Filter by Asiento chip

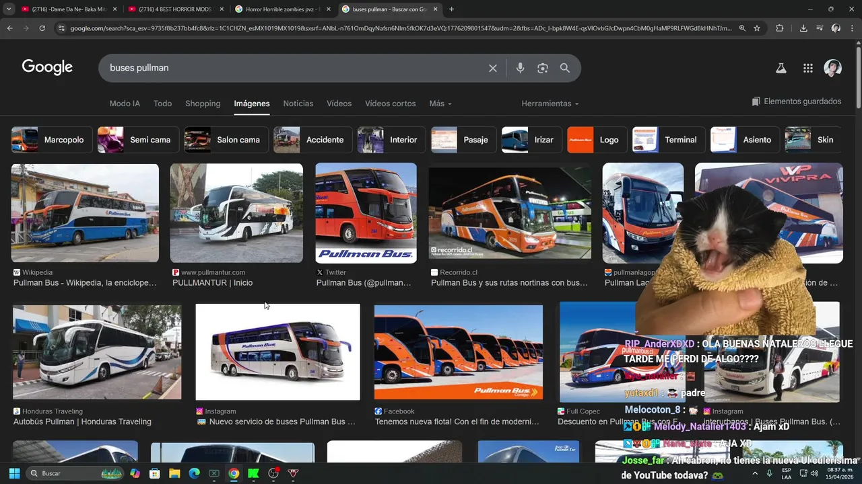[745, 140]
